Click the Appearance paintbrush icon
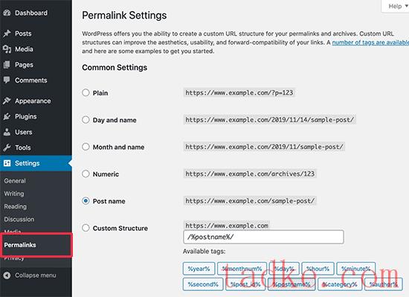 click(x=7, y=100)
